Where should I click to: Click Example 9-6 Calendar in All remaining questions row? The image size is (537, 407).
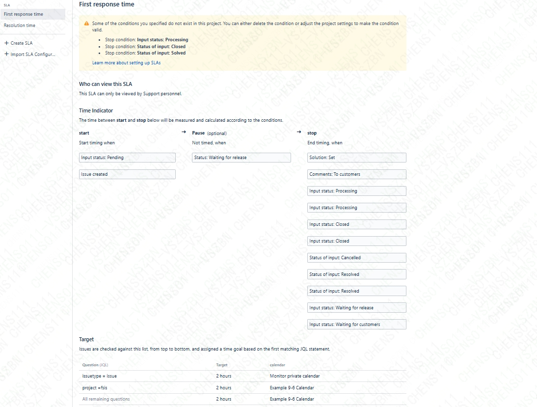tap(292, 399)
